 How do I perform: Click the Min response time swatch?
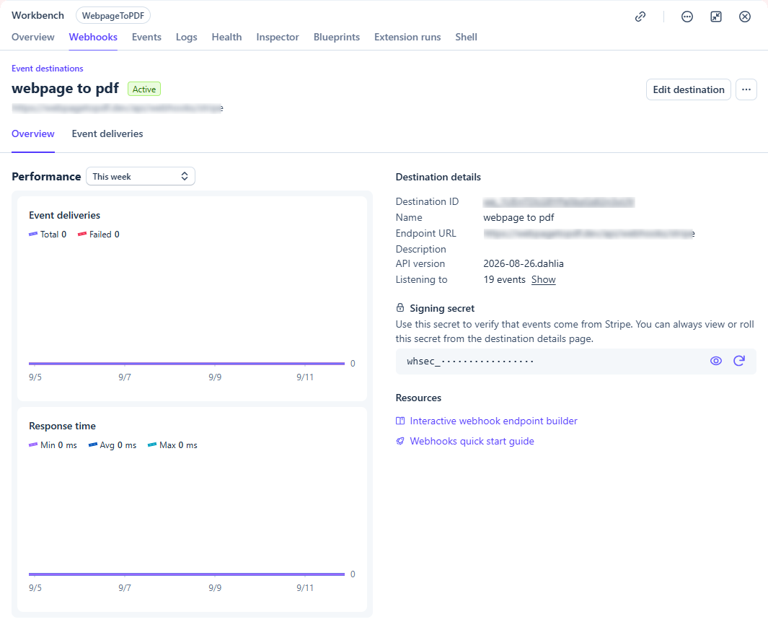[33, 445]
